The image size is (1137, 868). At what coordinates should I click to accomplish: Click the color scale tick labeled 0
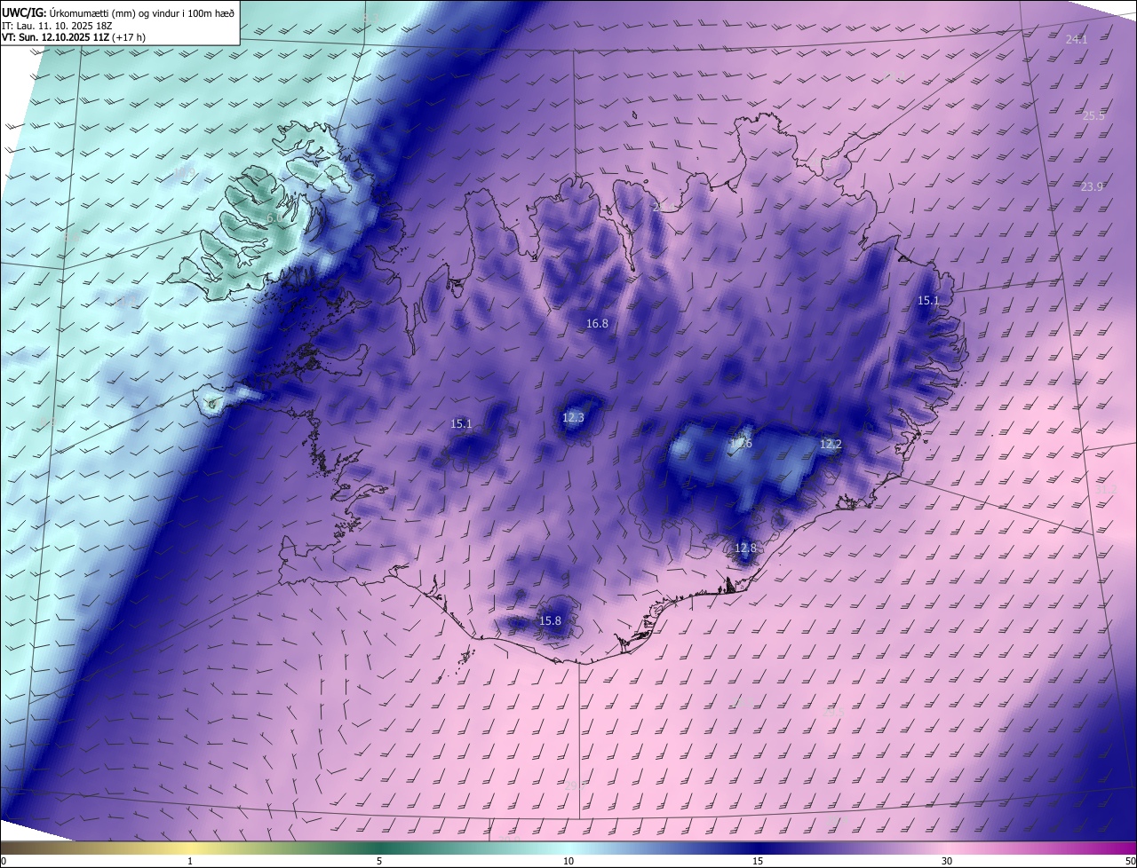(4, 861)
